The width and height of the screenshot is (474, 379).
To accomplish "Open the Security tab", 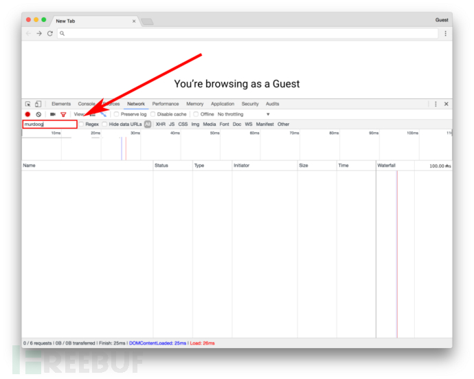I will [250, 104].
